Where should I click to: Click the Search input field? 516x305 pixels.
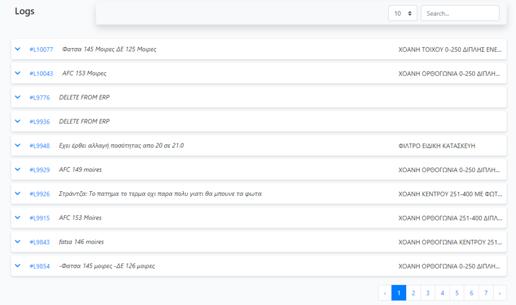point(460,14)
